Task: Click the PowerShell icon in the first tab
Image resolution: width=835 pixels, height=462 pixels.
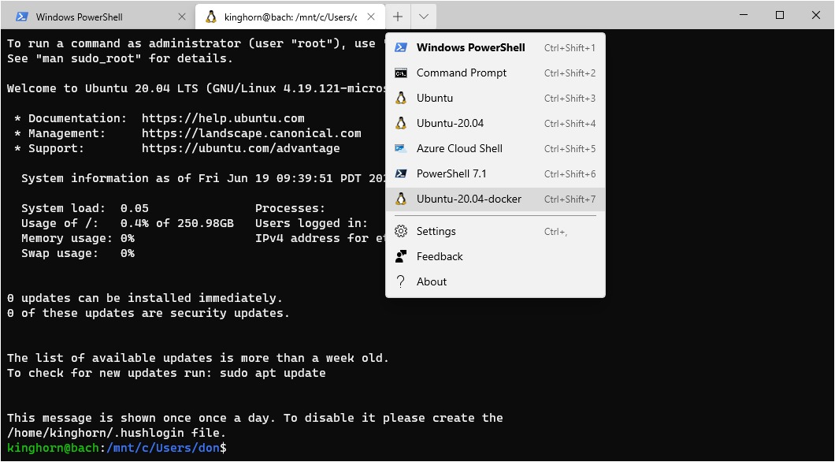Action: (x=22, y=17)
